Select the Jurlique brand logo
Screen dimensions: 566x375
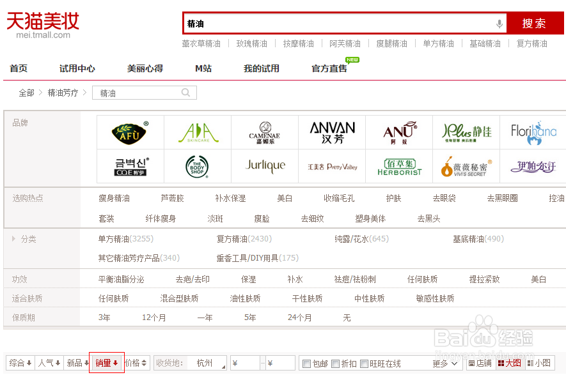(x=265, y=166)
